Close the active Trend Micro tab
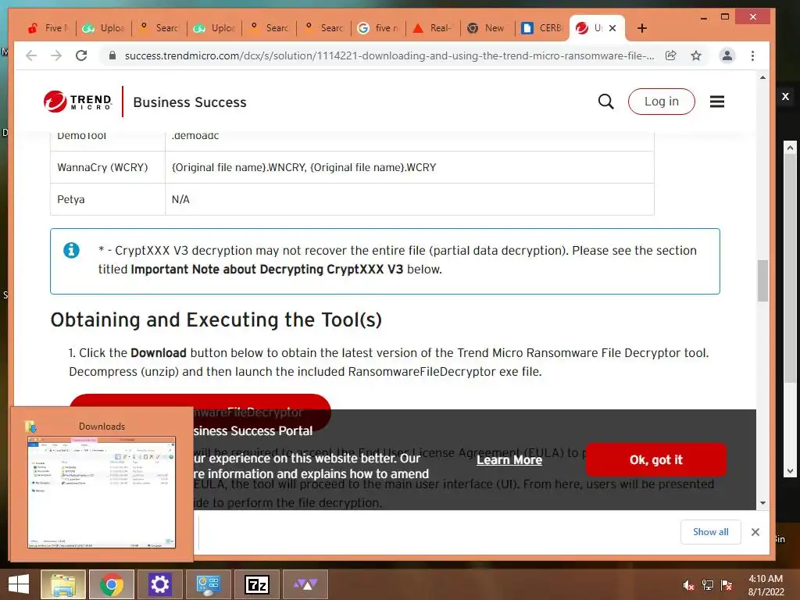This screenshot has height=600, width=800. 612,28
